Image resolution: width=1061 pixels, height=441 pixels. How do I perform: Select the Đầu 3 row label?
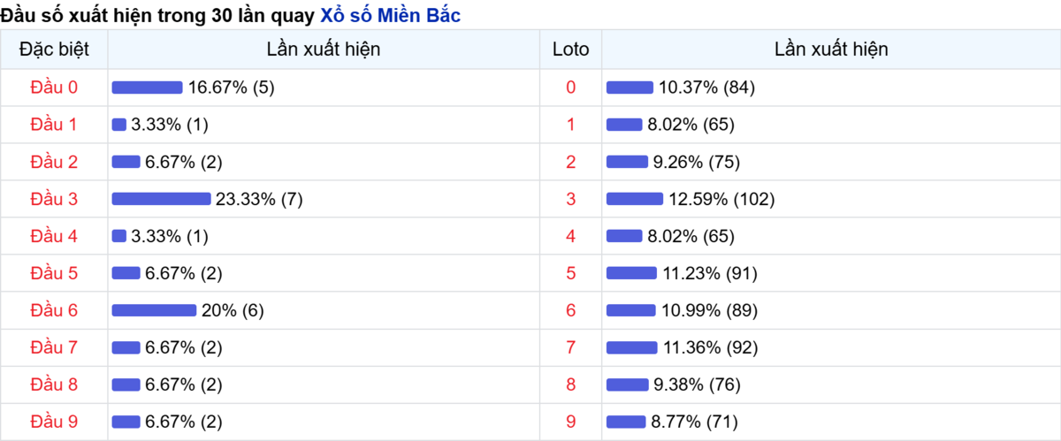(x=54, y=199)
